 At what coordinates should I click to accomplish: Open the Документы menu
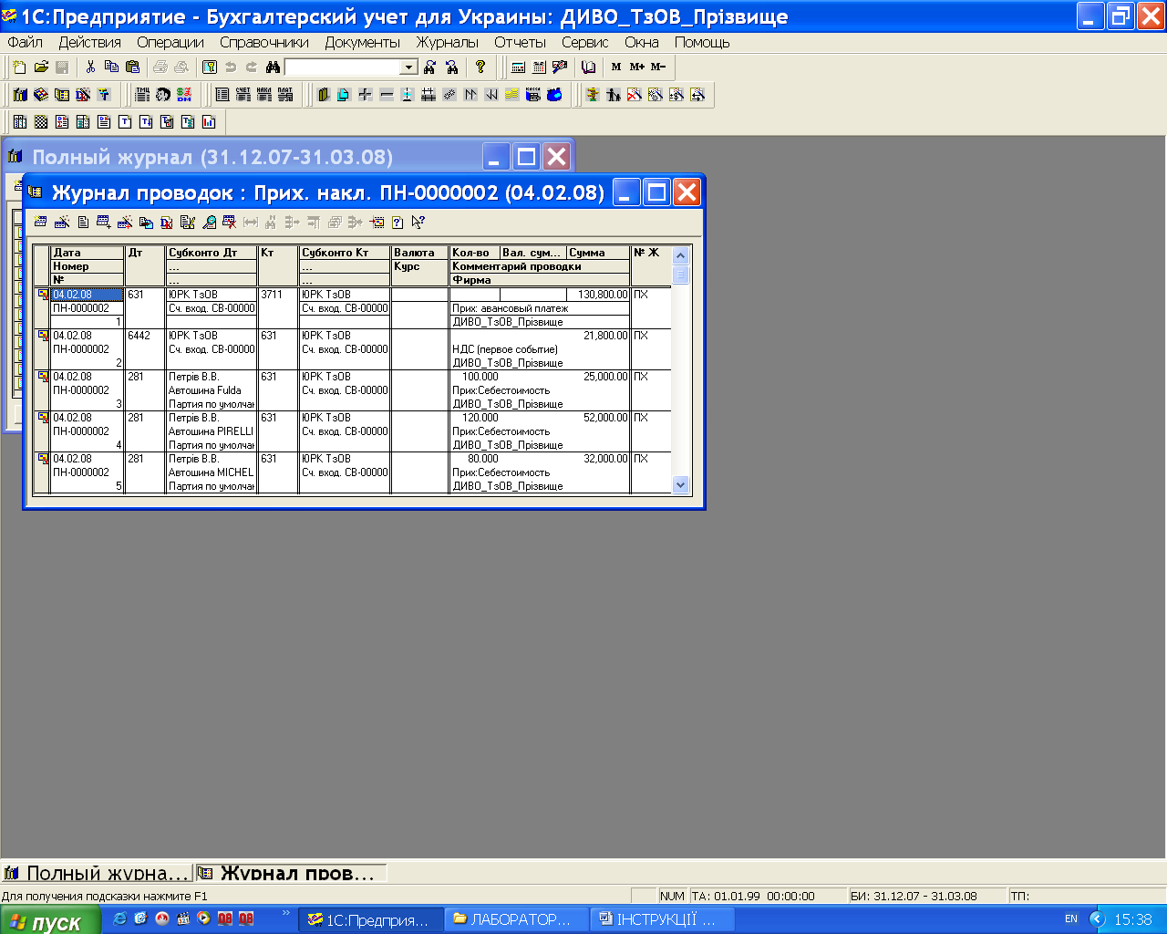point(363,42)
